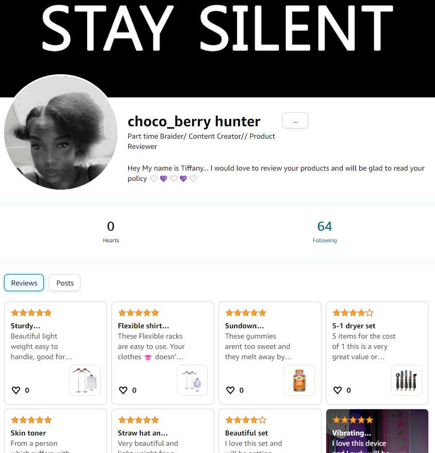The height and width of the screenshot is (453, 435).
Task: Select the Reviews tab
Action: (x=24, y=283)
